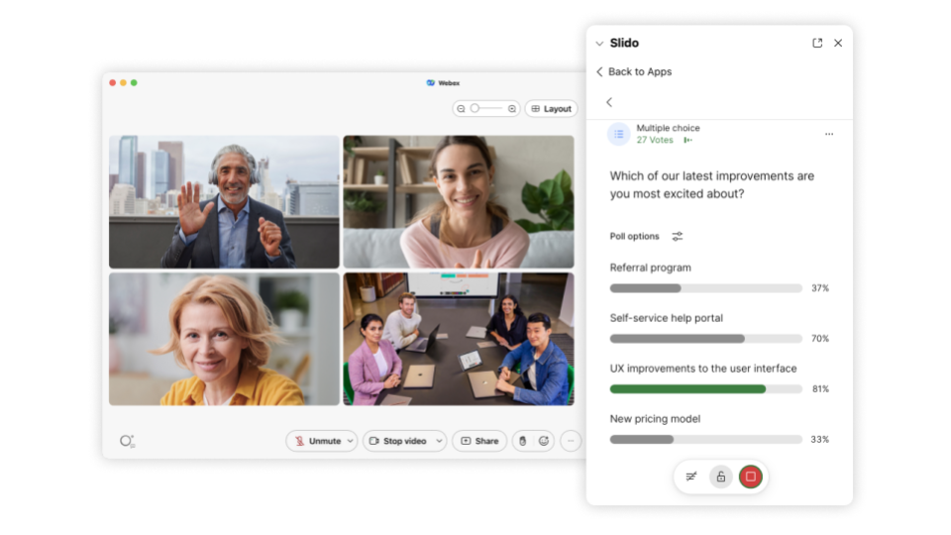Click the New pricing model result bar
The image size is (951, 535).
coord(706,439)
